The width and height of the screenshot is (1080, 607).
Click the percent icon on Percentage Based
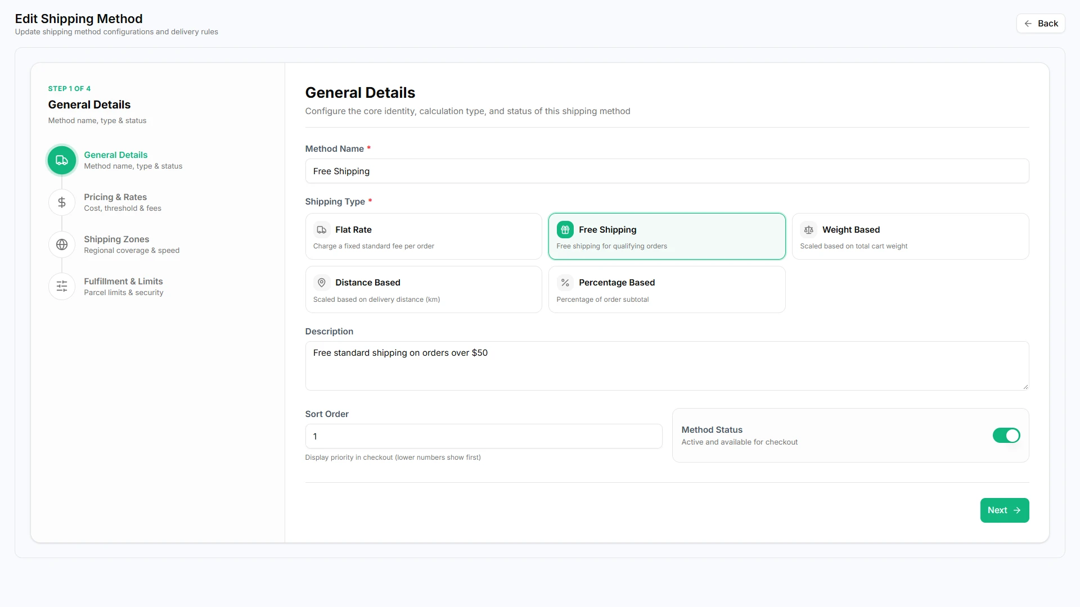(565, 283)
